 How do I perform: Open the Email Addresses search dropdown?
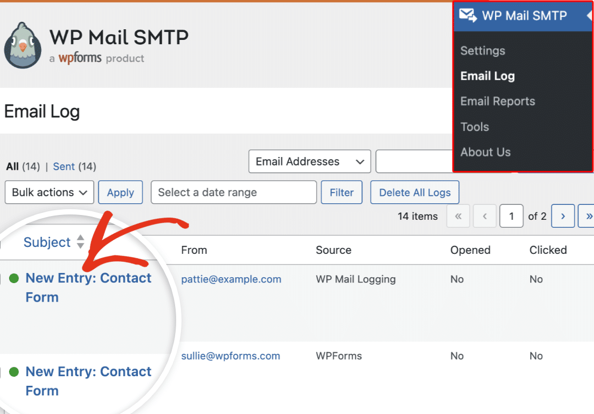tap(309, 161)
